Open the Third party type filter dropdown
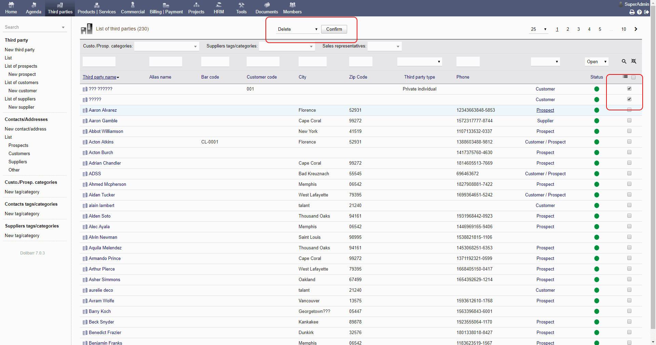This screenshot has height=345, width=656. coord(420,61)
